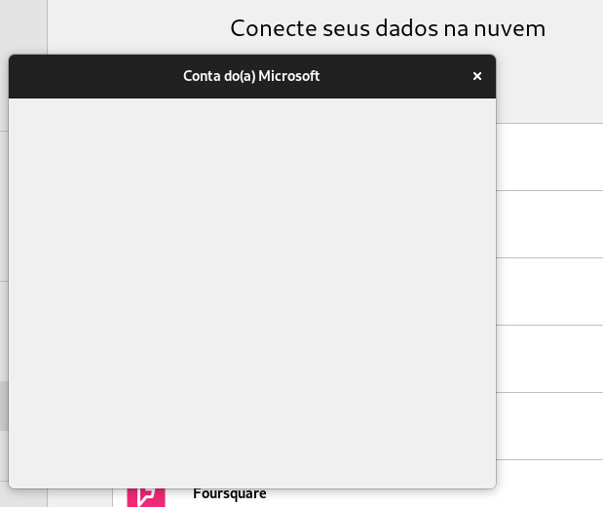
Task: Select the highlighted sidebar item behind the dialog
Action: coord(4,405)
